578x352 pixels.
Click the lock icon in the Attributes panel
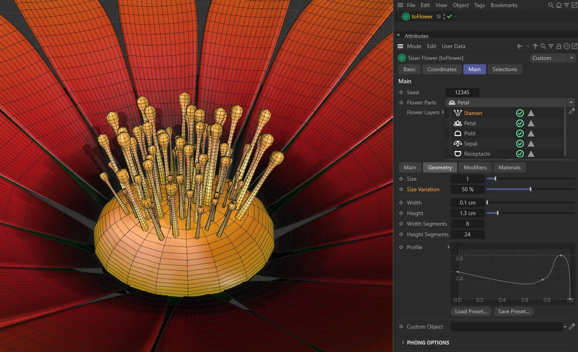(x=558, y=46)
